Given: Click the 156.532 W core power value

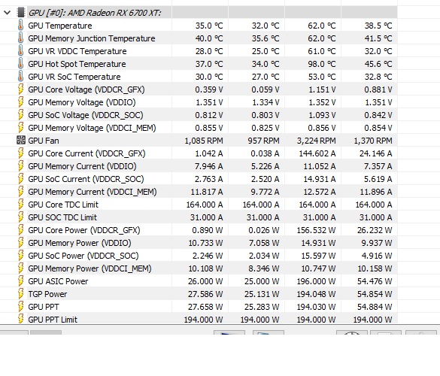Looking at the screenshot, I should click(x=317, y=230).
